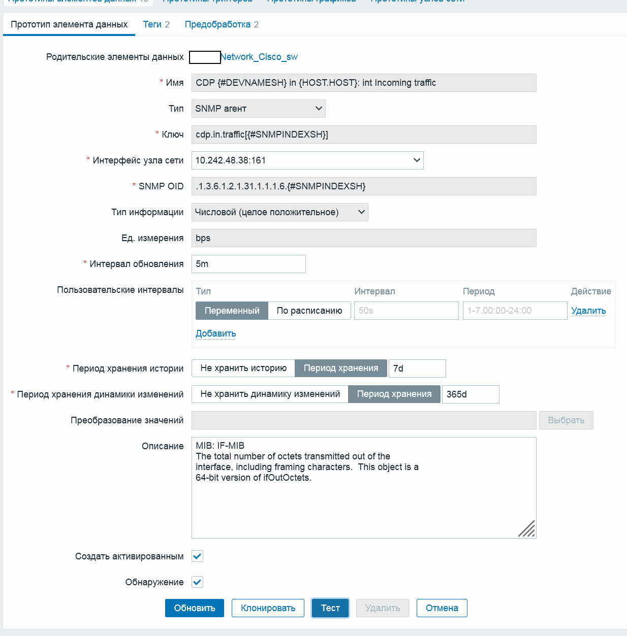
Task: Click Выбрать next to Преобразование значений
Action: tap(566, 420)
